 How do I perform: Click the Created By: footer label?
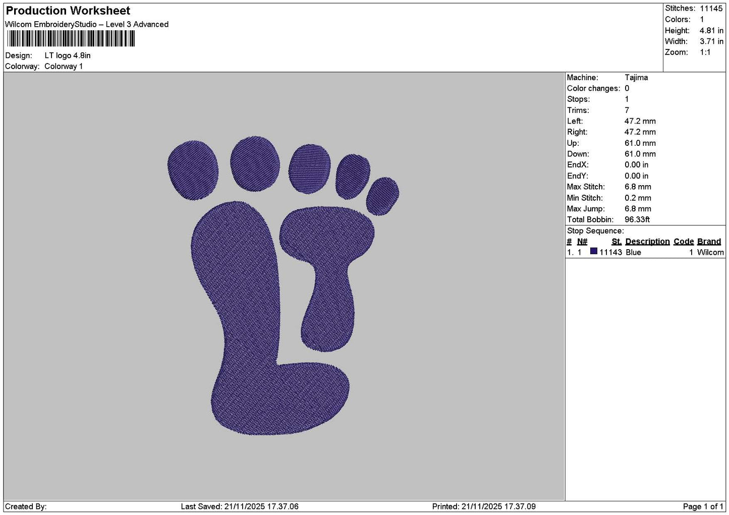coord(26,506)
